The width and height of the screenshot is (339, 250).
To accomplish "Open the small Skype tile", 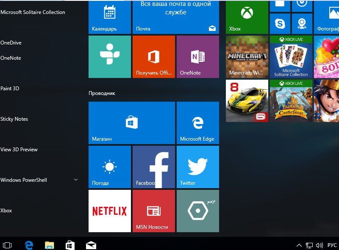I will click(x=280, y=24).
